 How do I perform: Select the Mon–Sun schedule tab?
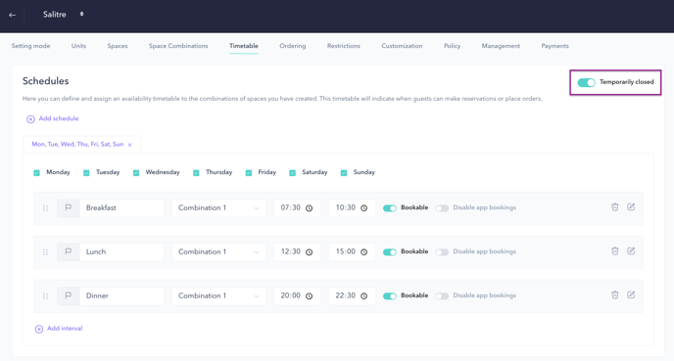click(77, 144)
